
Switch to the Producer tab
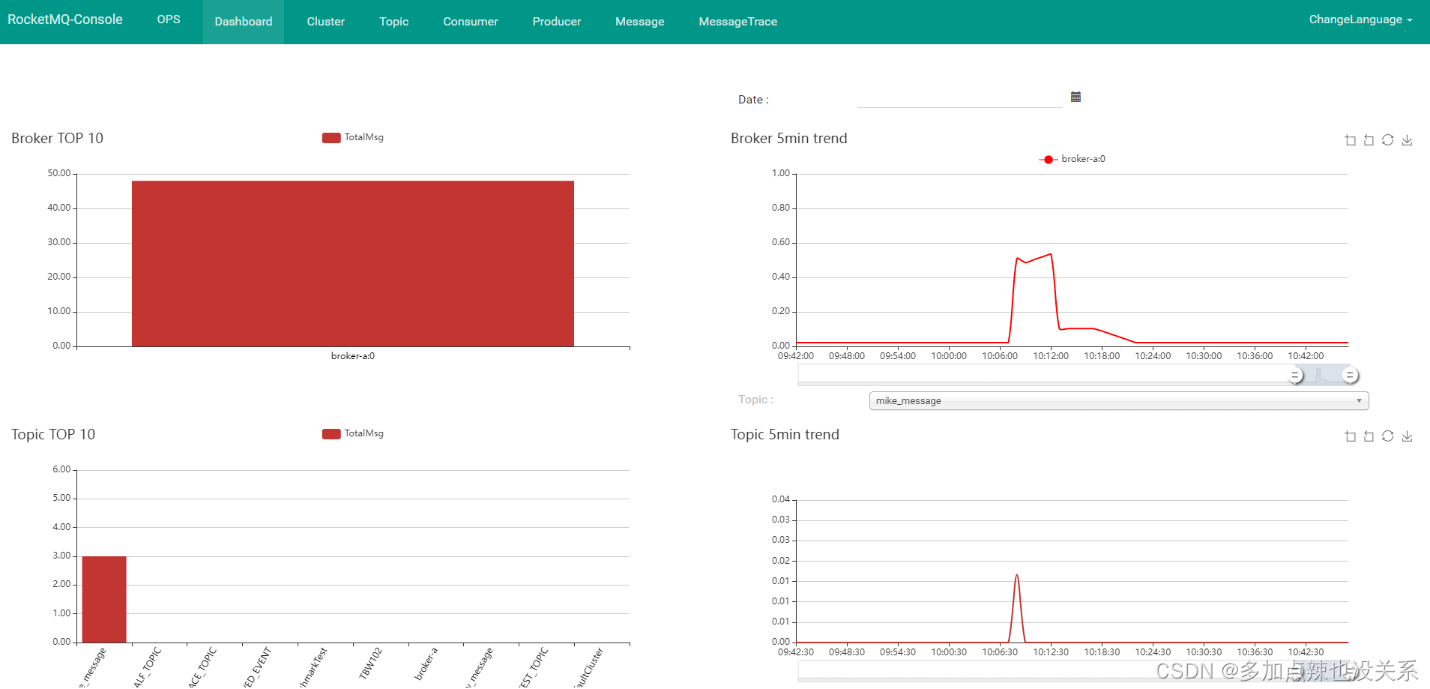coord(557,22)
